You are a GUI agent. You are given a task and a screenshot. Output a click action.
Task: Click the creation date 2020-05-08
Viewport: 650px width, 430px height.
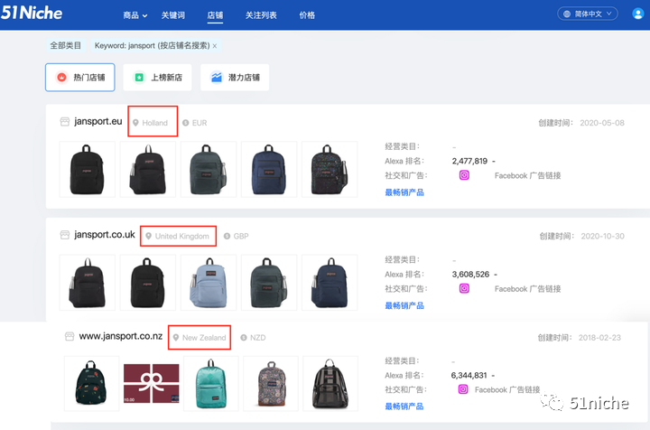pos(602,123)
